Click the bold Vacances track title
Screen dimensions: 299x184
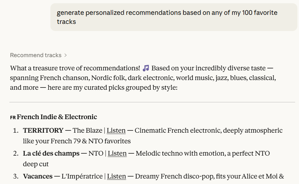(x=37, y=176)
